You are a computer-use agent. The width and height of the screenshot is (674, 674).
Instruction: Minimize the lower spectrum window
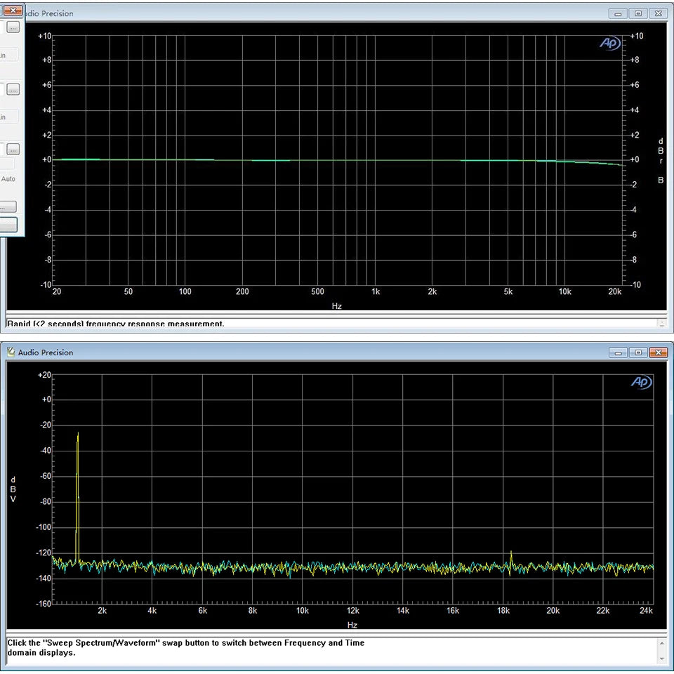pos(618,352)
